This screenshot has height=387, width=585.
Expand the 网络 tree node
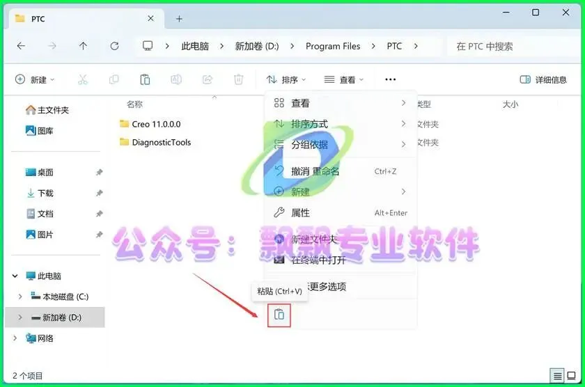pos(15,338)
